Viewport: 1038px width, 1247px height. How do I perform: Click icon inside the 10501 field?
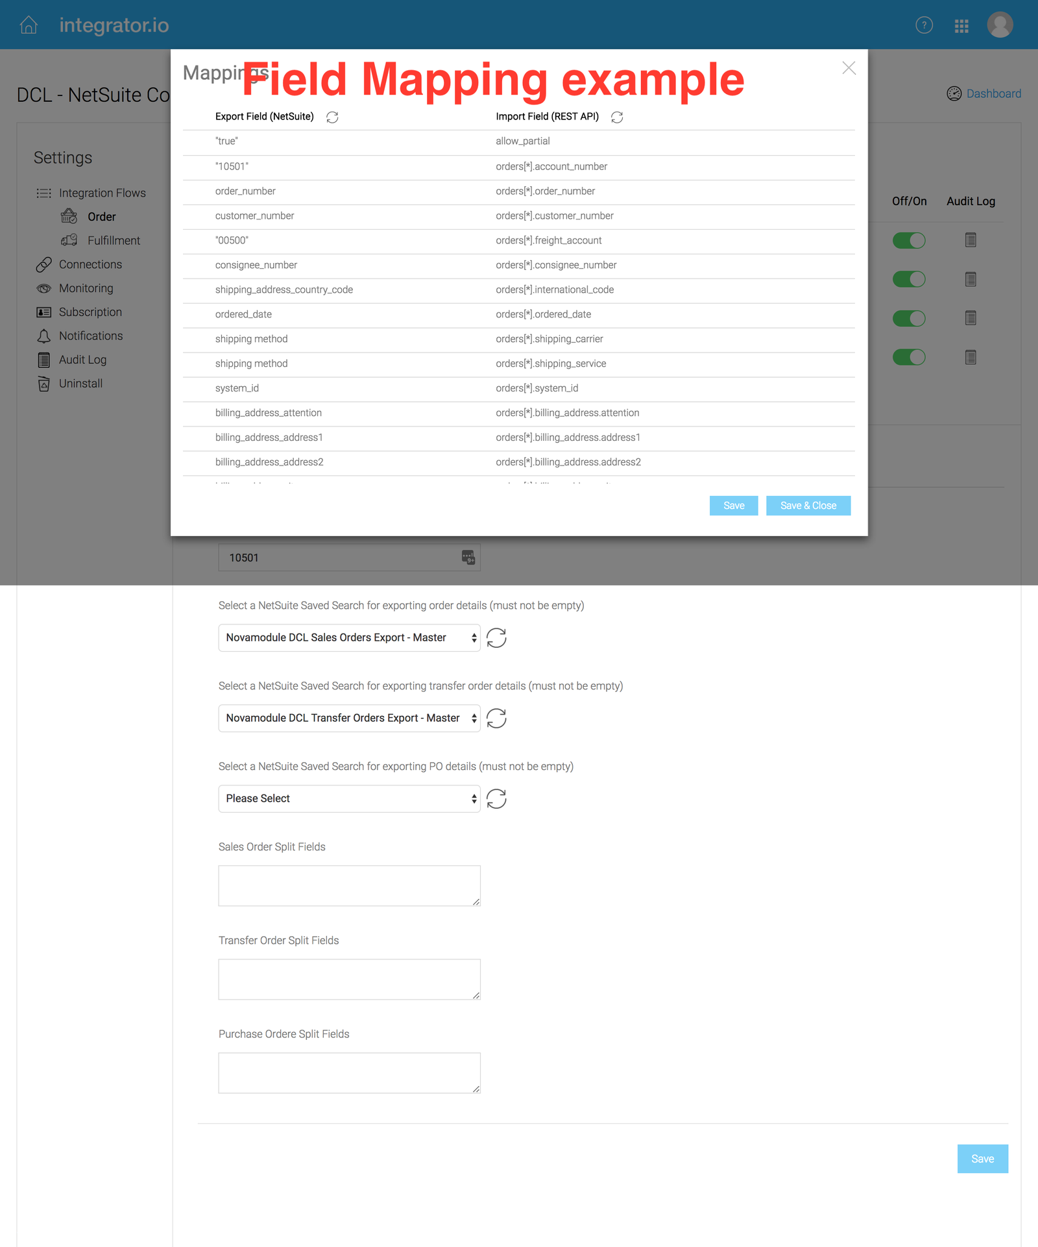point(468,557)
